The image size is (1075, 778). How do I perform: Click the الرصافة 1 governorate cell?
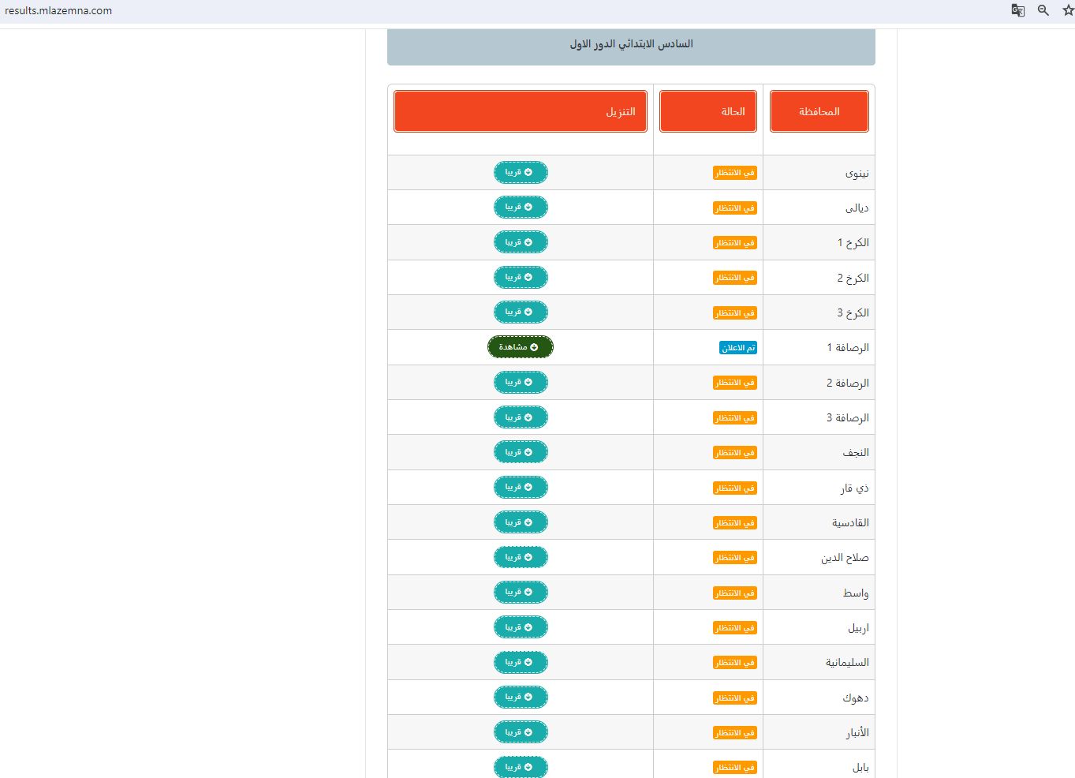[847, 348]
